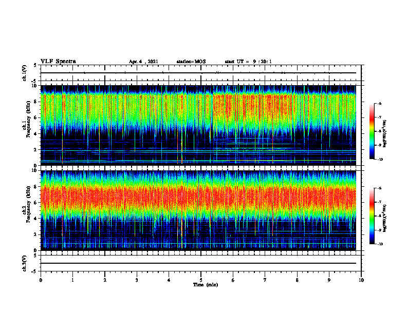Screen dimensions: 407x314
Task: Click the ch.1 color scale bar
Action: point(372,131)
